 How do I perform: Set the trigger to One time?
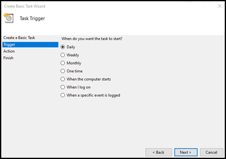tap(63, 71)
